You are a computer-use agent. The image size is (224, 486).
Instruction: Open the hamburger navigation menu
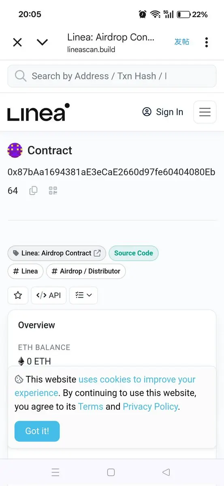205,112
